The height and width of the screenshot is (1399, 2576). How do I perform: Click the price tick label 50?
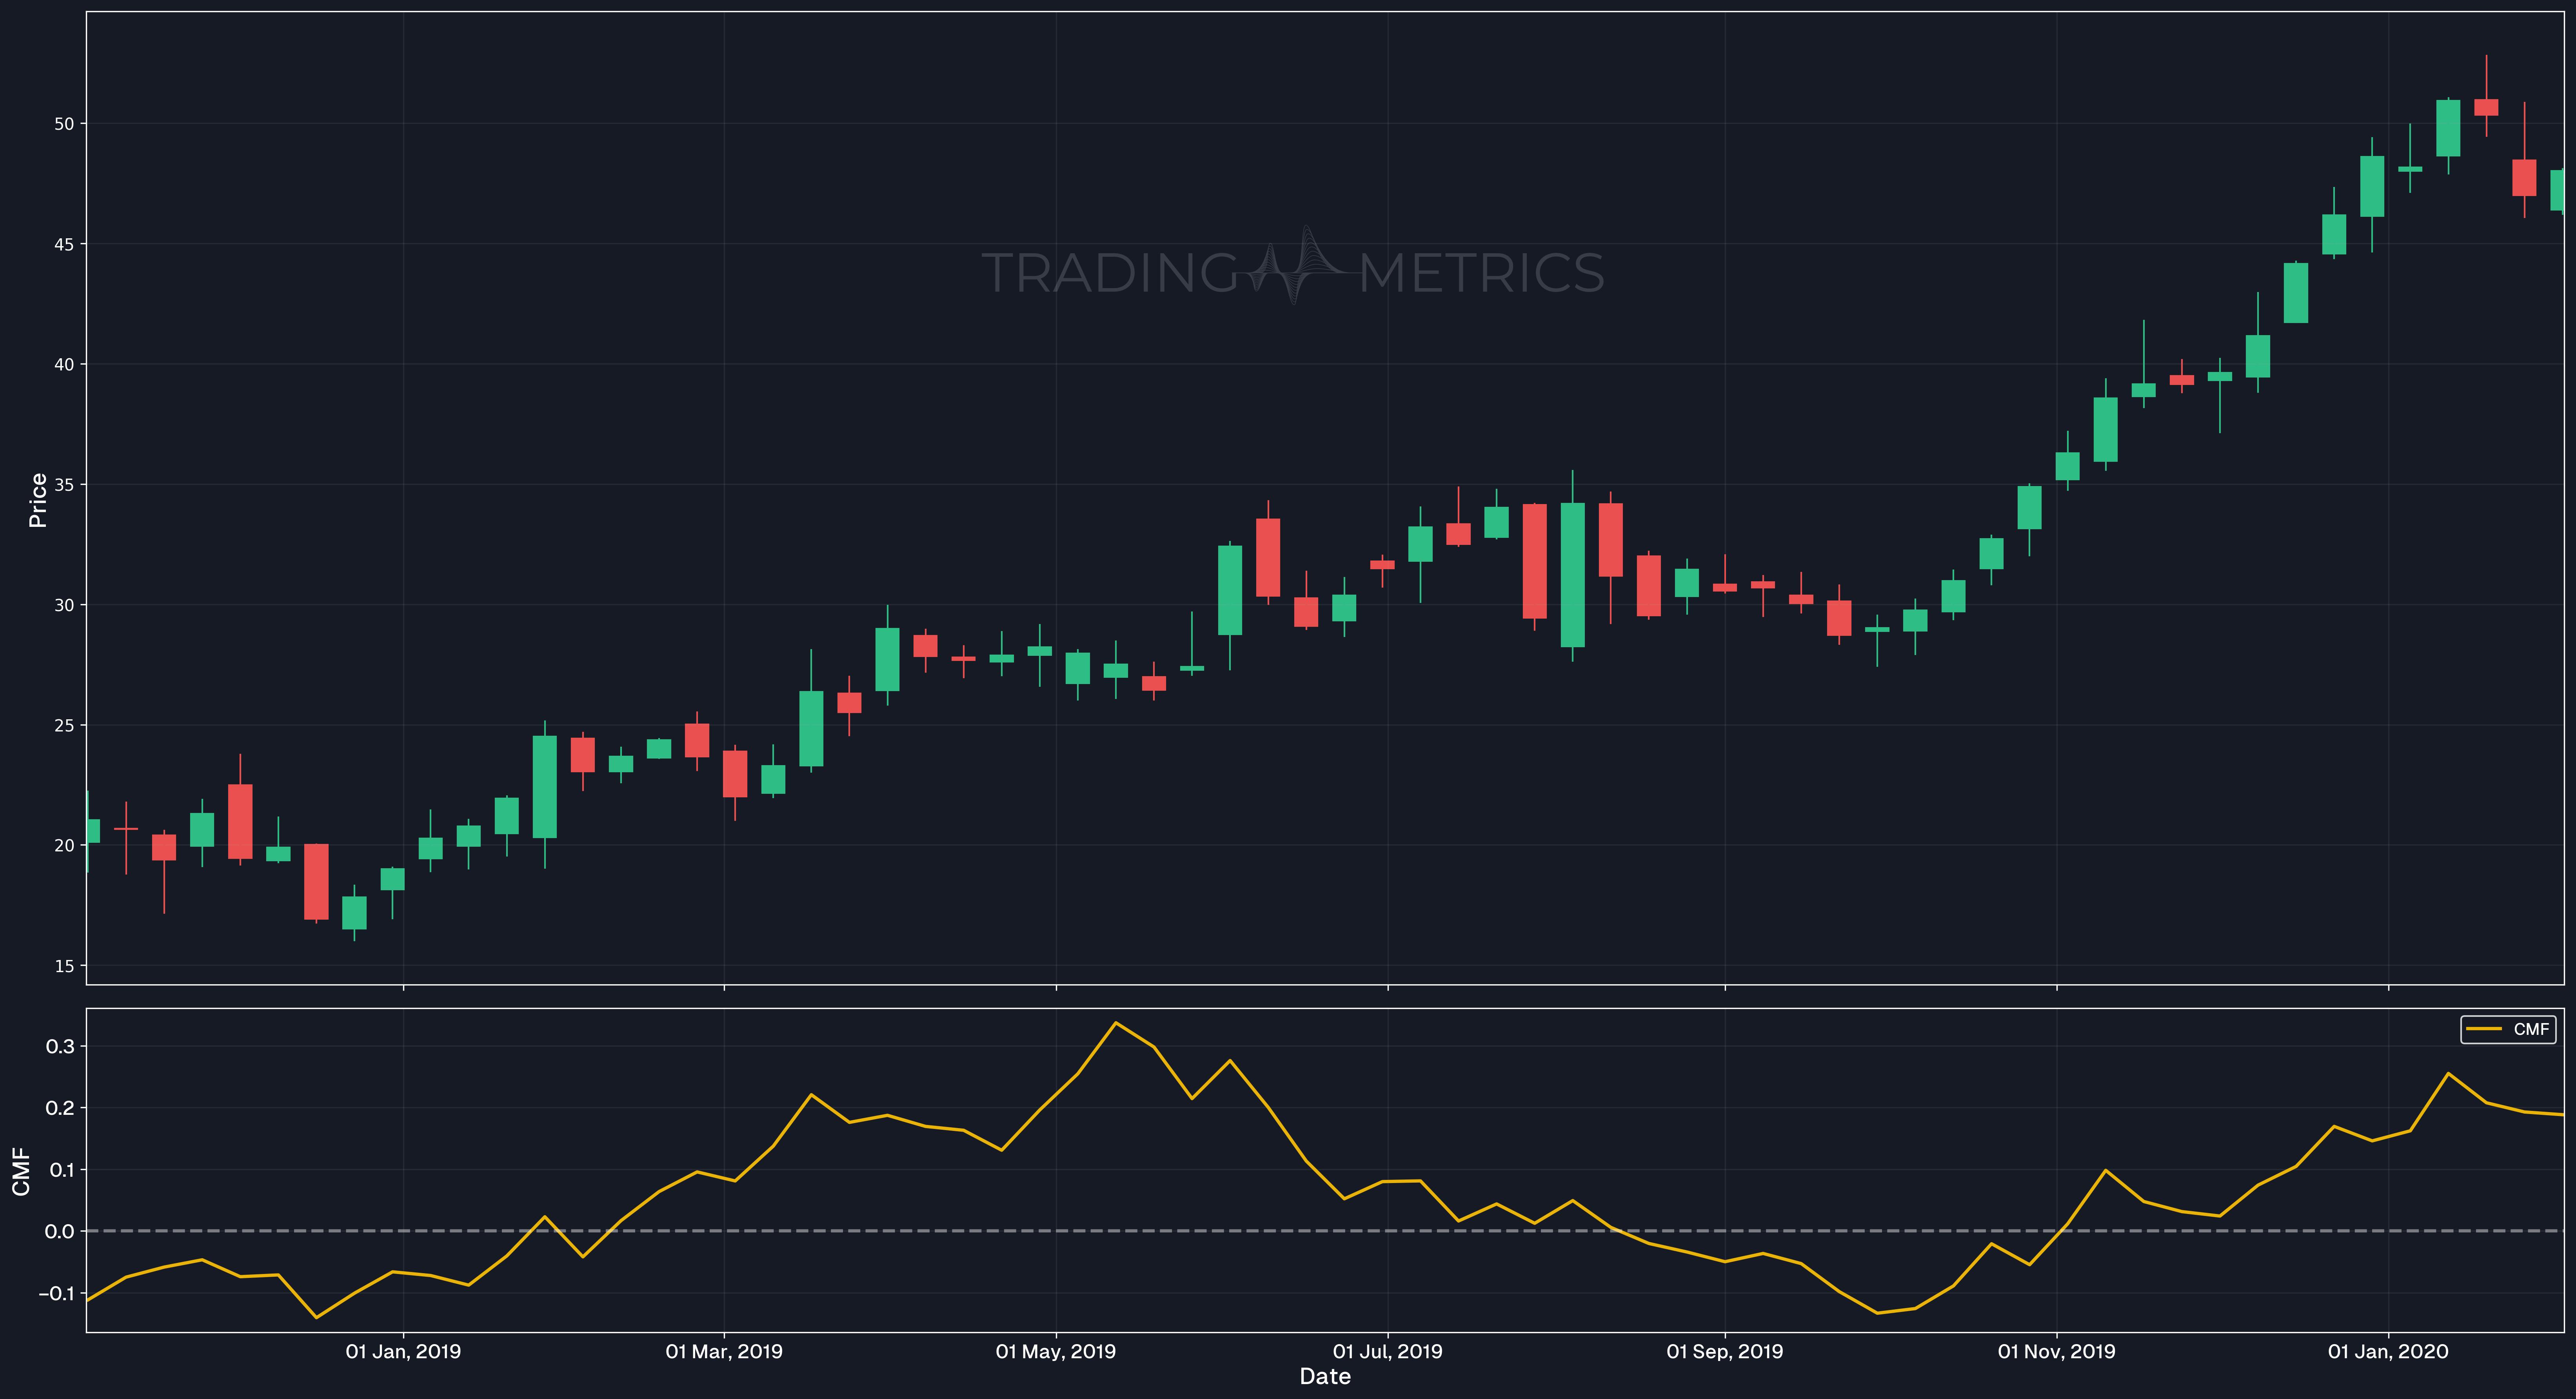click(64, 124)
